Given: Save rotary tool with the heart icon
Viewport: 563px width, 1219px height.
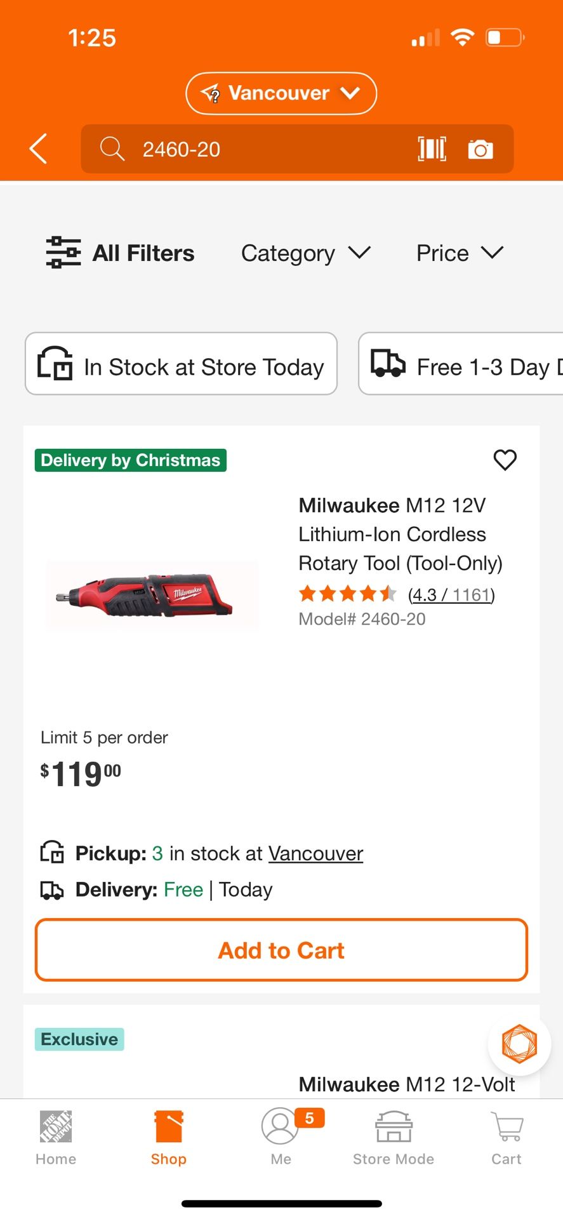Looking at the screenshot, I should (x=505, y=460).
